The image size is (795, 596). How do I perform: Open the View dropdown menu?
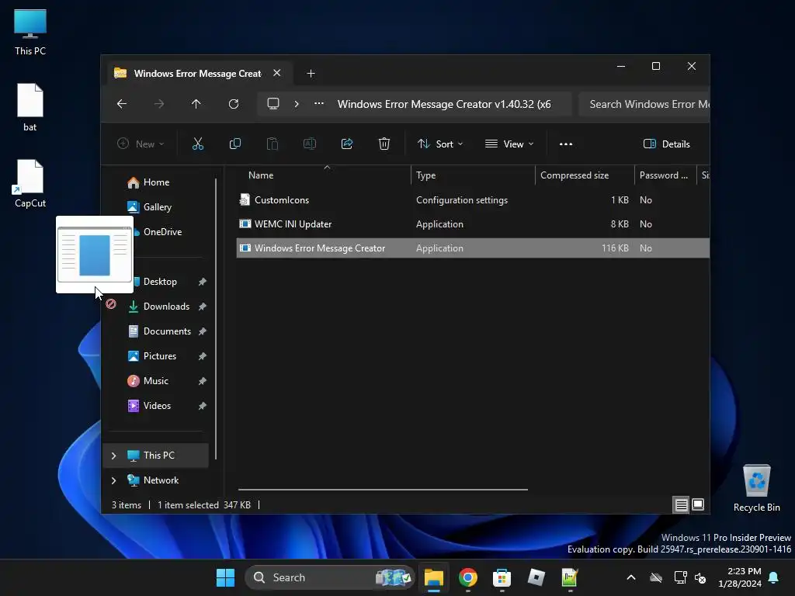tap(509, 144)
